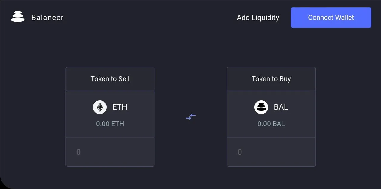Image resolution: width=381 pixels, height=189 pixels.
Task: Click the buy field zero placeholder
Action: (x=240, y=152)
